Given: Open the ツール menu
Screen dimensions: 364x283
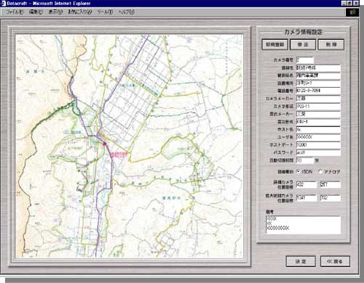Looking at the screenshot, I should tap(105, 12).
